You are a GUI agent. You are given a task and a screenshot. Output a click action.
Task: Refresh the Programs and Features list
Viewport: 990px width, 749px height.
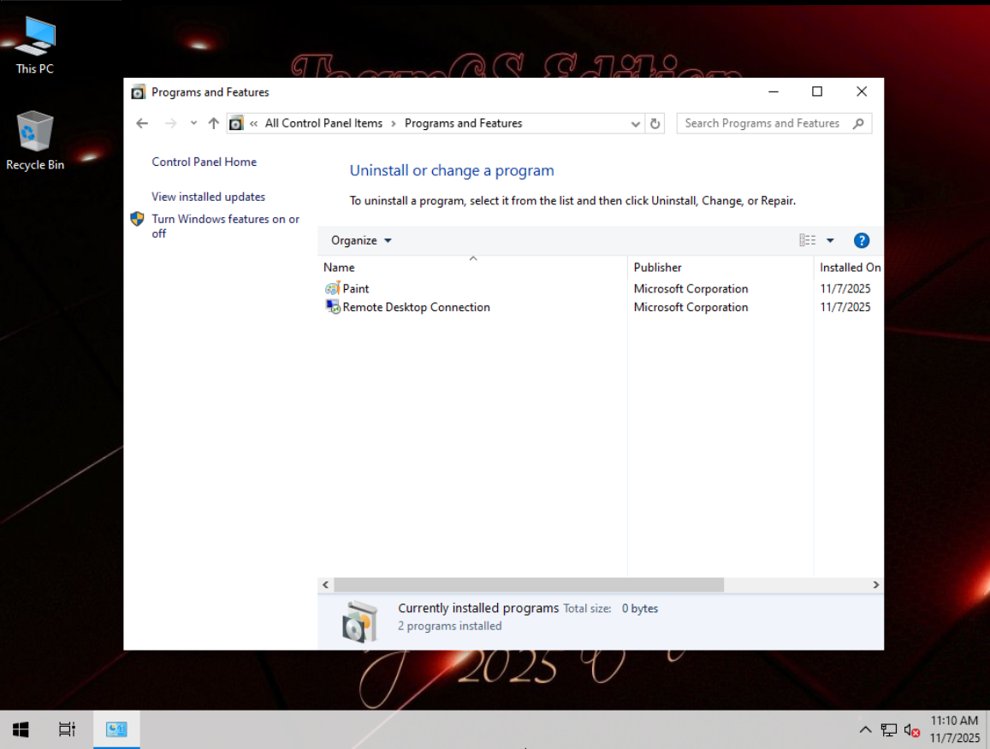point(655,124)
